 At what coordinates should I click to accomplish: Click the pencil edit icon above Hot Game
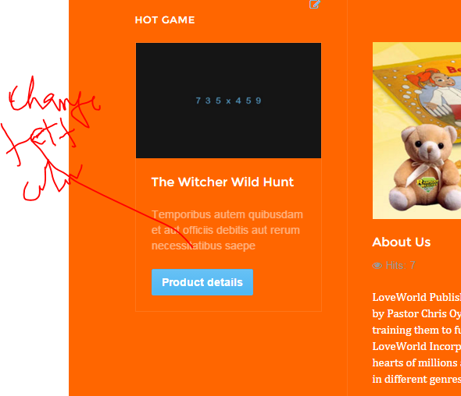tap(315, 4)
